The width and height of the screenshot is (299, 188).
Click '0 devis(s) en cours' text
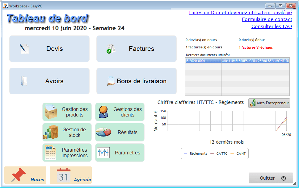[x=201, y=40]
